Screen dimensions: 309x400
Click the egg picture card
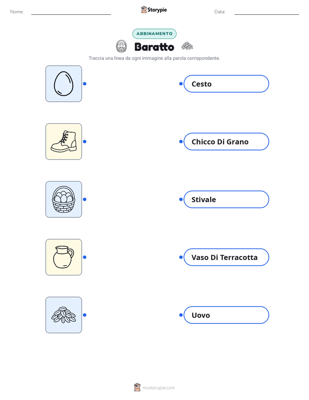[64, 84]
